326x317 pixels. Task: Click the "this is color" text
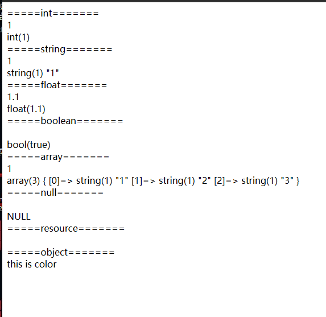(x=32, y=265)
